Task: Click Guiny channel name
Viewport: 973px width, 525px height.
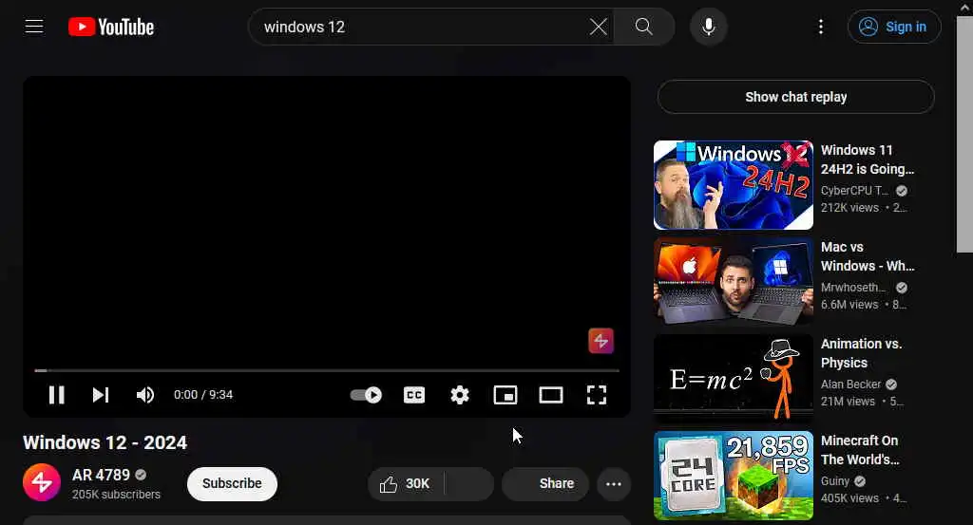Action: 835,481
